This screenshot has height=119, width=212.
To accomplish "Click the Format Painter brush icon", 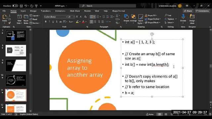I will coord(10,23).
